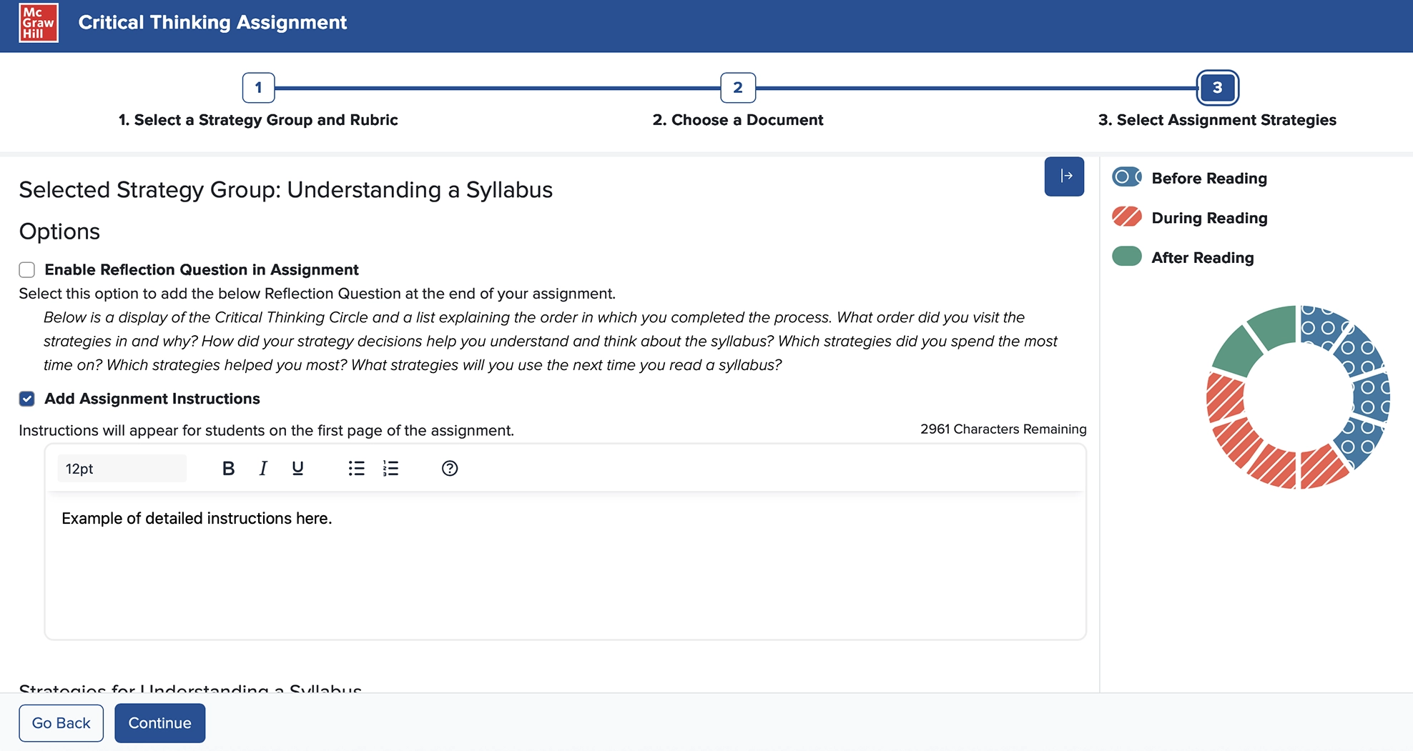The image size is (1413, 751).
Task: Open the 12pt font size selector
Action: click(122, 468)
